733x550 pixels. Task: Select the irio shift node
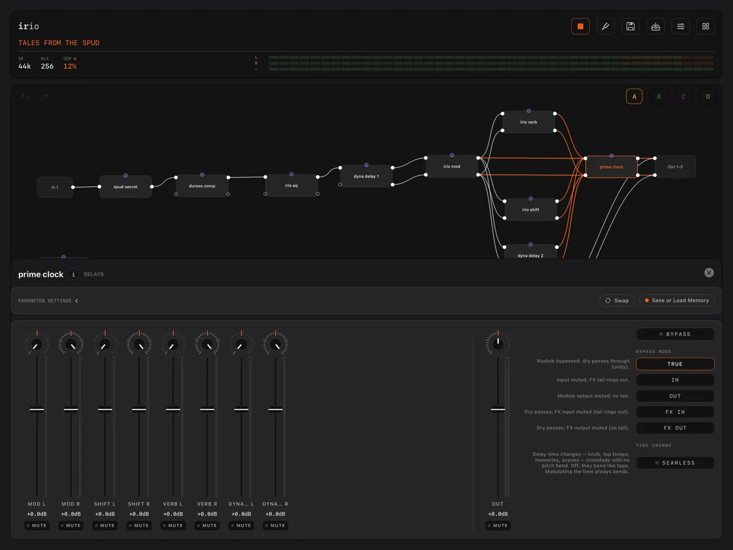click(531, 210)
